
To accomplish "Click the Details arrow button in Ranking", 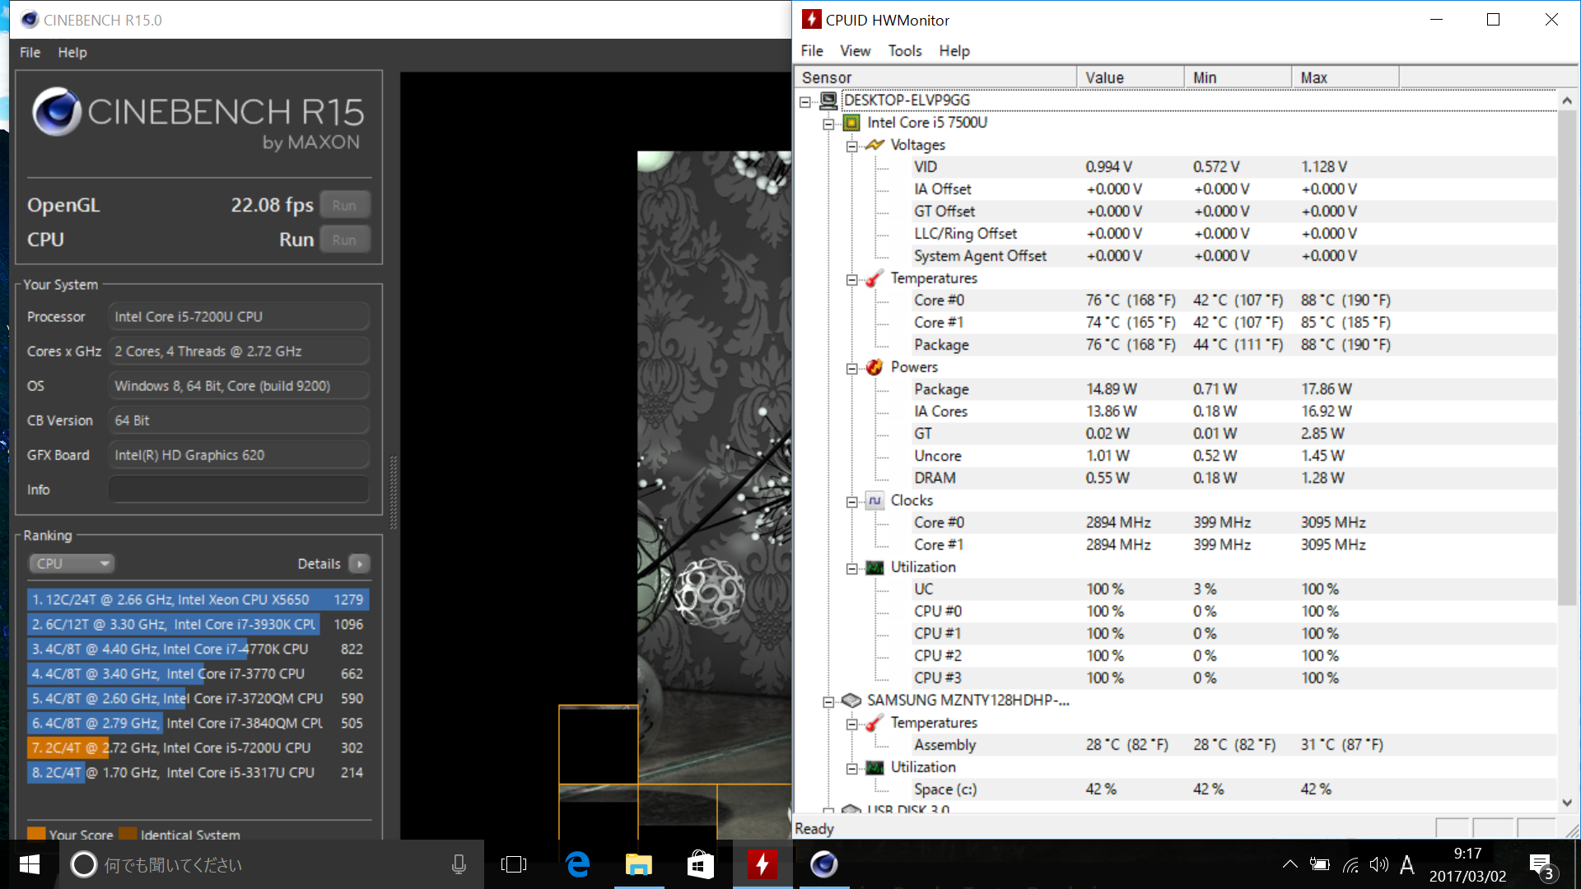I will click(x=360, y=564).
